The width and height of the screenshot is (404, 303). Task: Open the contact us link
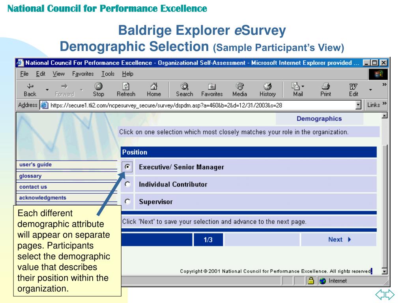point(33,187)
